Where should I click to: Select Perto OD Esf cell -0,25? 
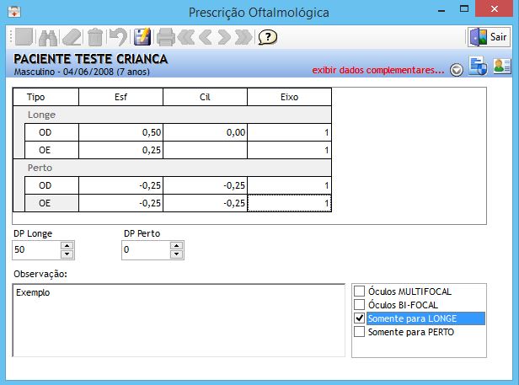point(120,185)
